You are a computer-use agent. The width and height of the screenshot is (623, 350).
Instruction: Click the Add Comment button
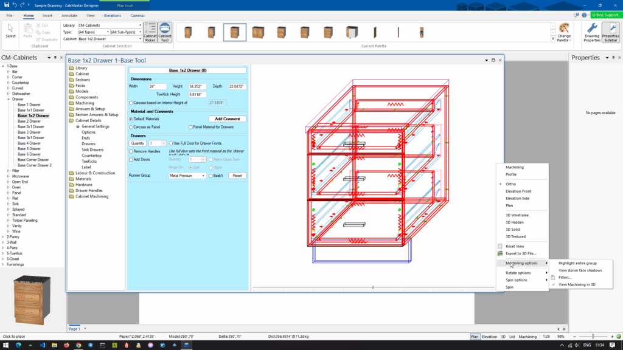pos(227,119)
